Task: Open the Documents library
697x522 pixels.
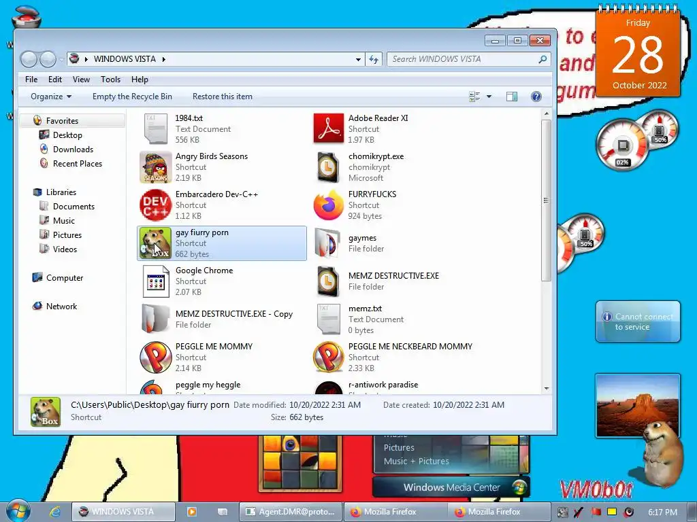Action: pos(74,207)
